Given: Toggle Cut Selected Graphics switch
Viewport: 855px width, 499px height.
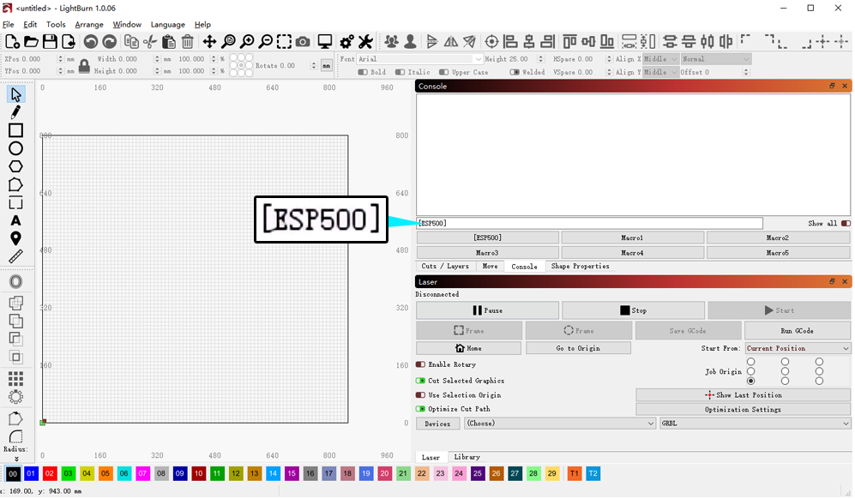Looking at the screenshot, I should (x=420, y=381).
